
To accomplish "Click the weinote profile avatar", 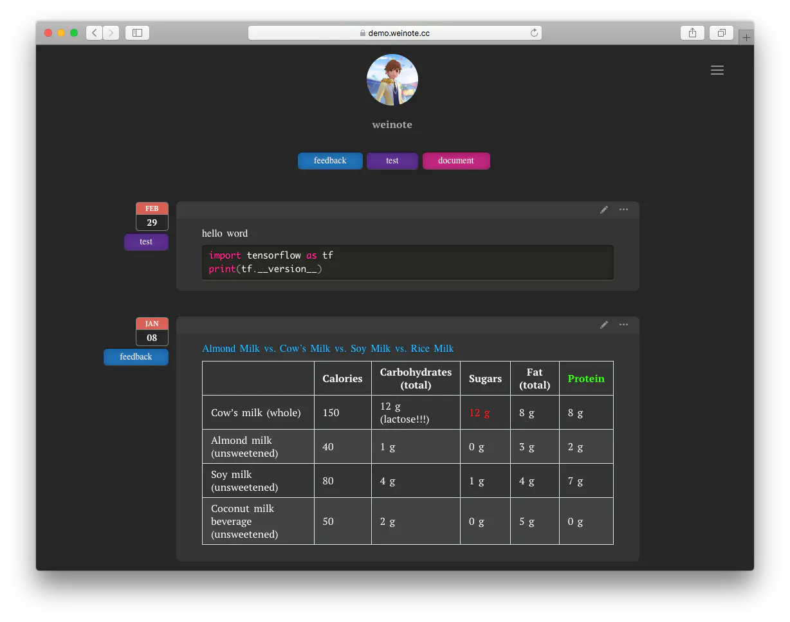I will pyautogui.click(x=392, y=80).
